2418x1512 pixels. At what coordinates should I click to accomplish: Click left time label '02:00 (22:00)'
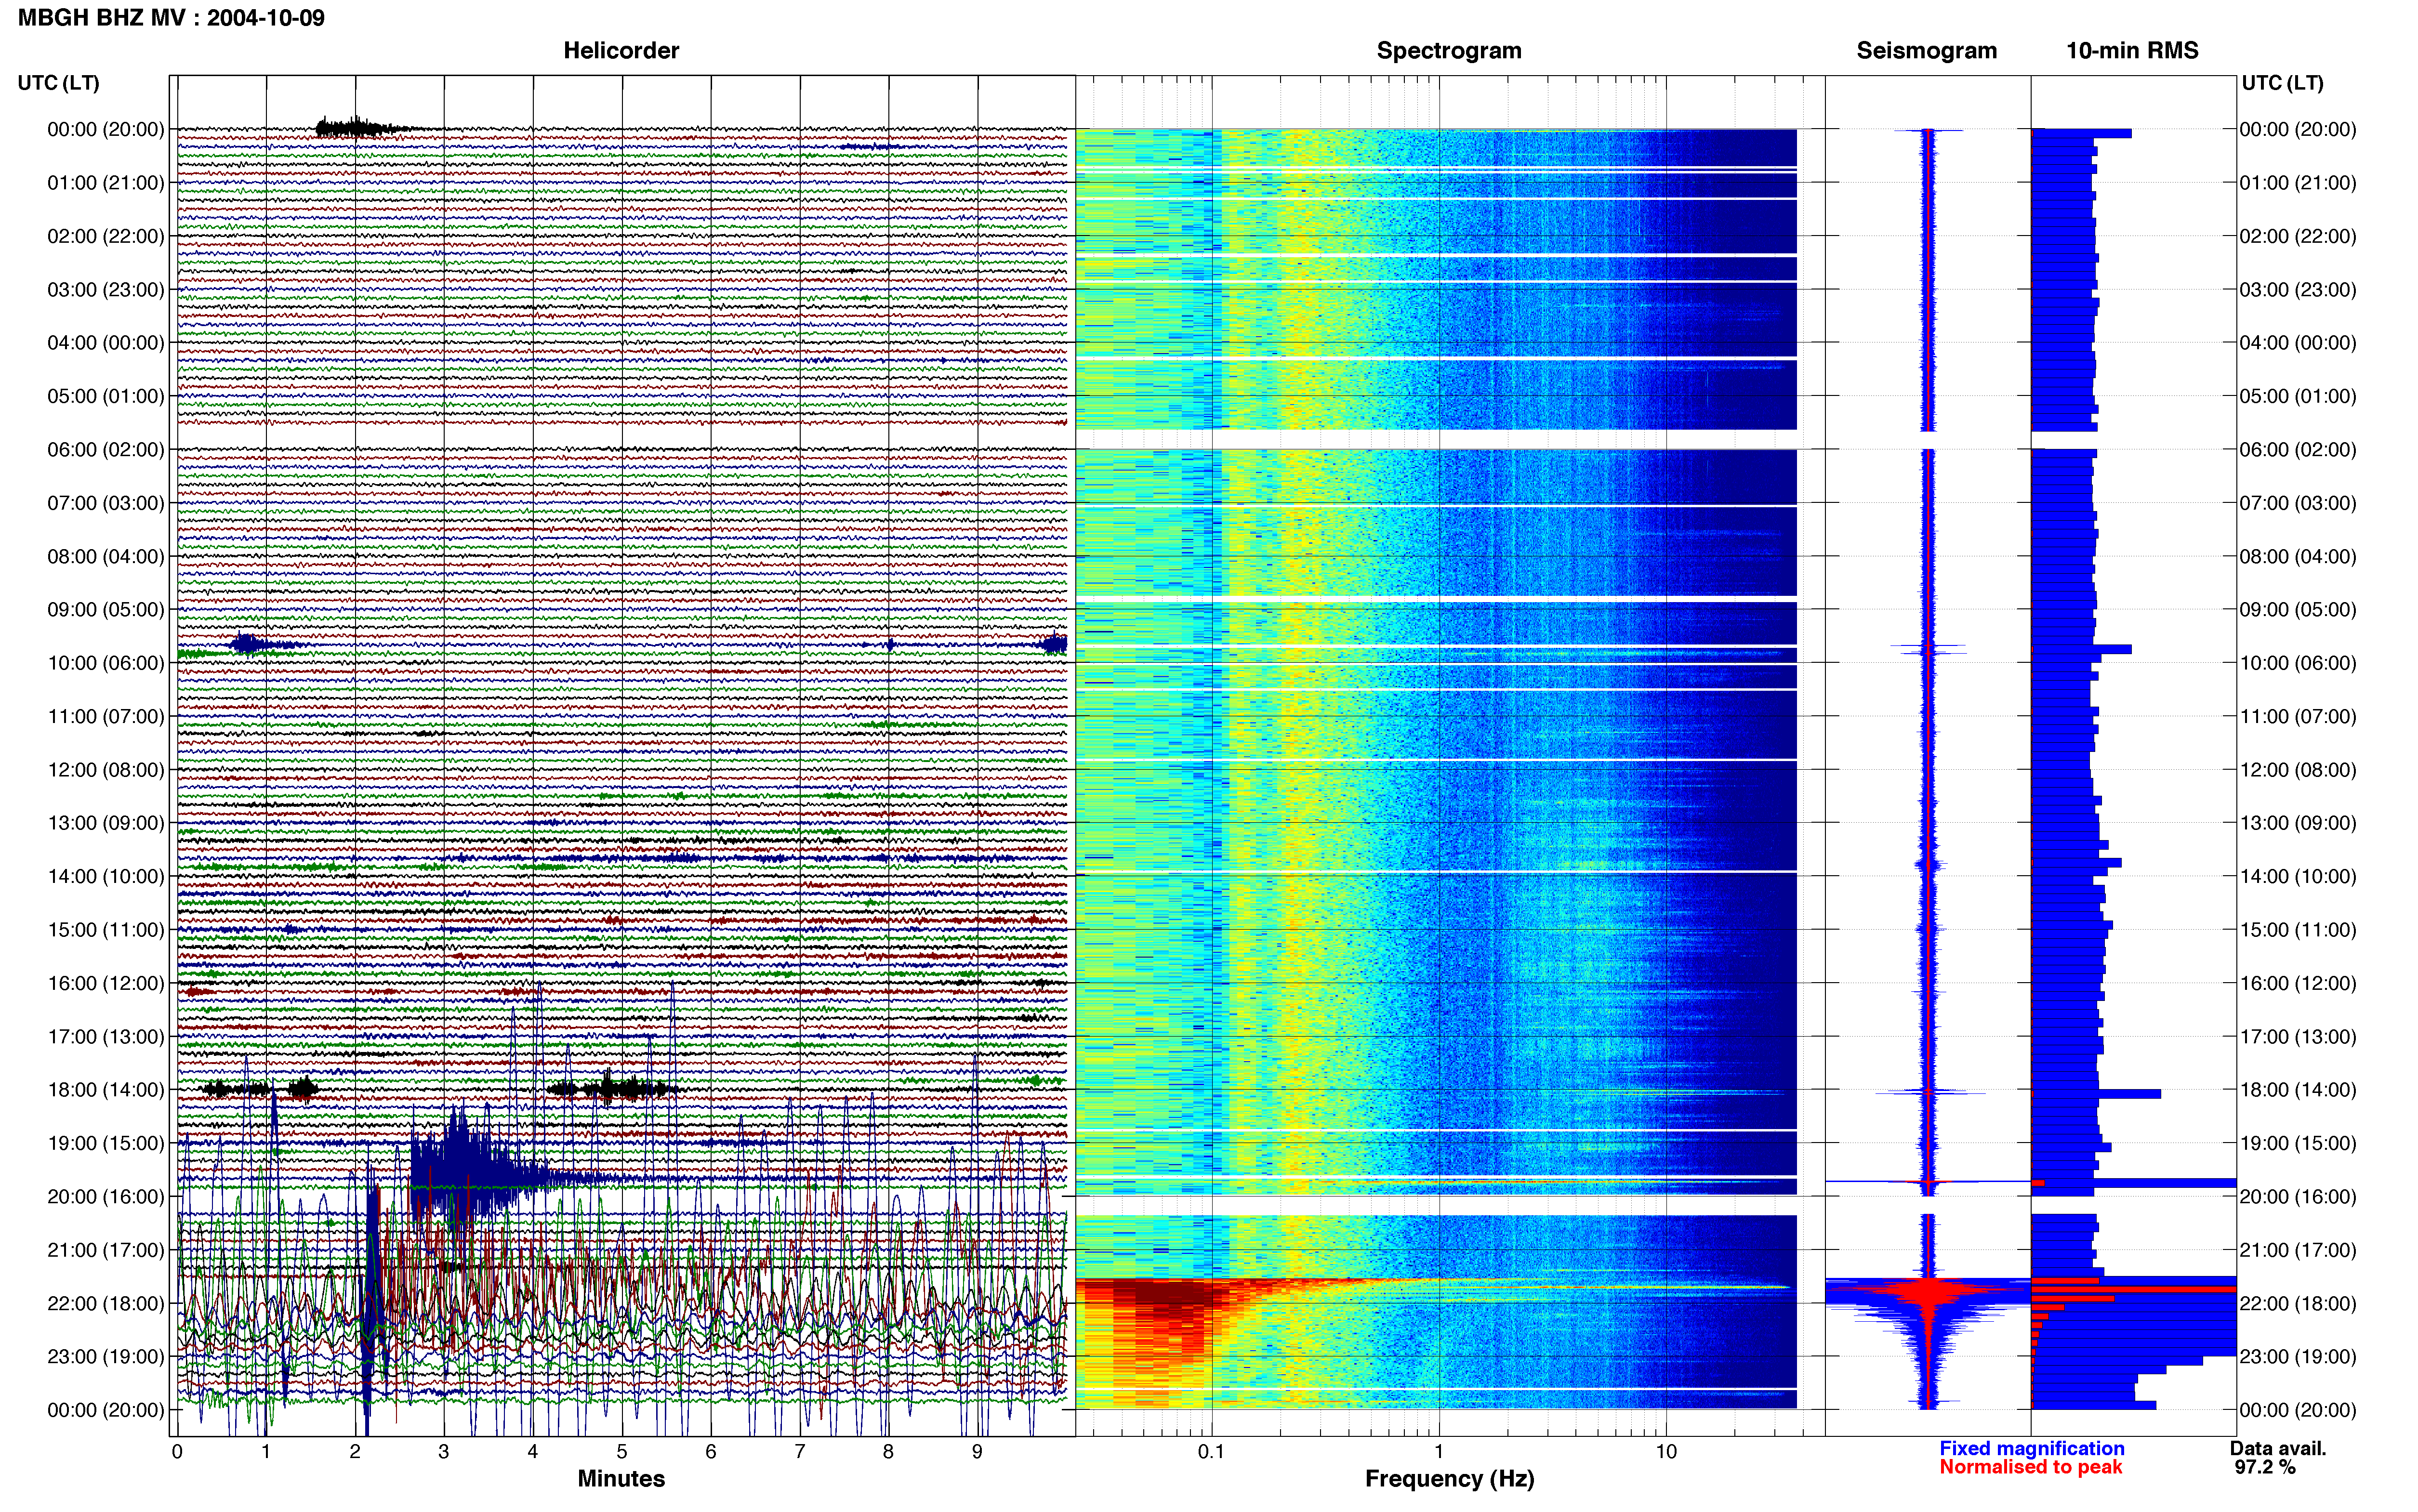106,236
